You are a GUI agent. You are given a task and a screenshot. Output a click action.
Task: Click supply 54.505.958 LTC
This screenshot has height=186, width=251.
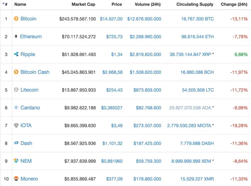pyautogui.click(x=198, y=90)
